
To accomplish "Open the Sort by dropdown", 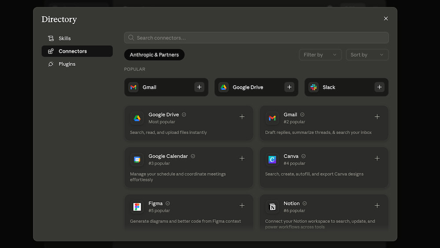I will (367, 55).
